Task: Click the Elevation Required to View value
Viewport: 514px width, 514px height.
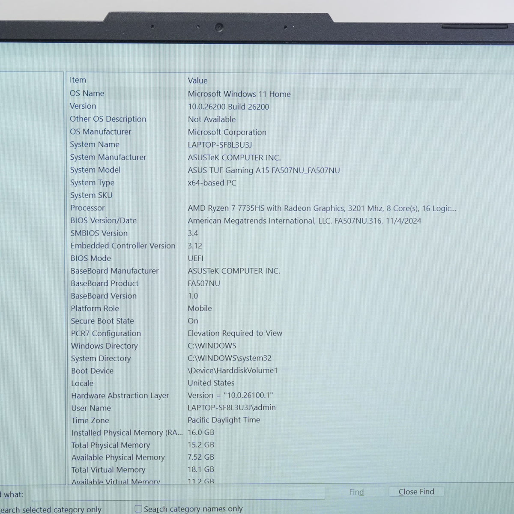Action: [235, 333]
